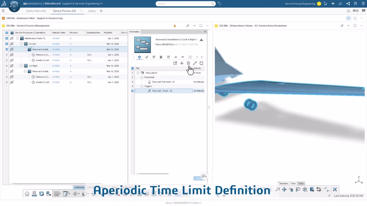This screenshot has width=367, height=206.
Task: Click the X icon in the viewer toolbar
Action: (x=335, y=190)
